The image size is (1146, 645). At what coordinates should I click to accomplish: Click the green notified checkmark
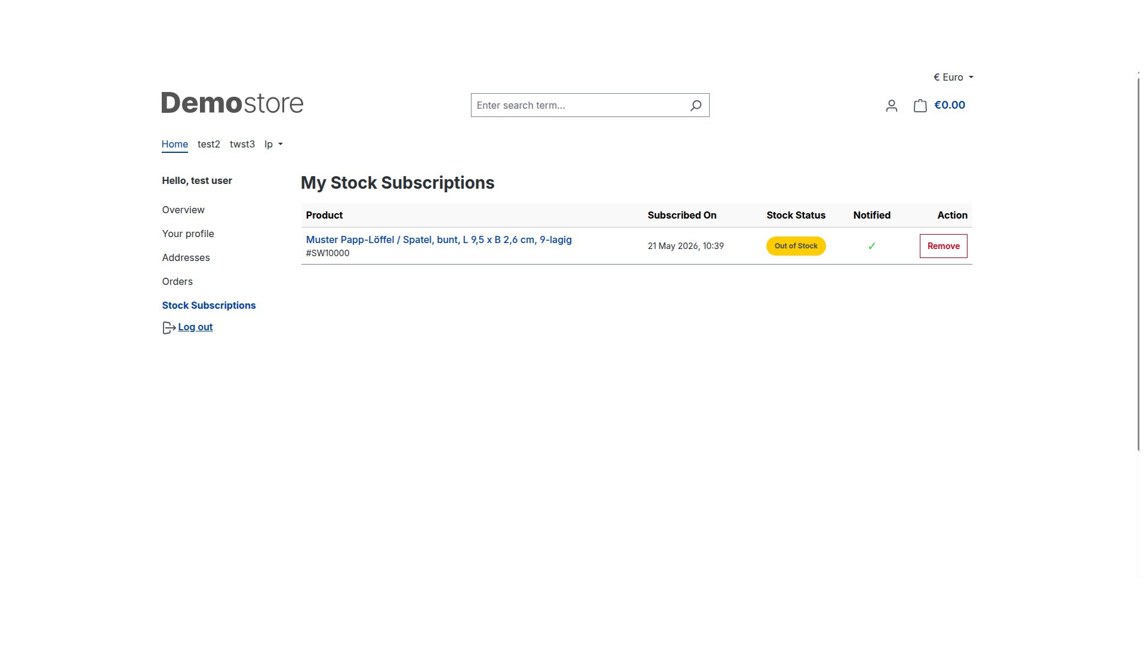(x=871, y=246)
